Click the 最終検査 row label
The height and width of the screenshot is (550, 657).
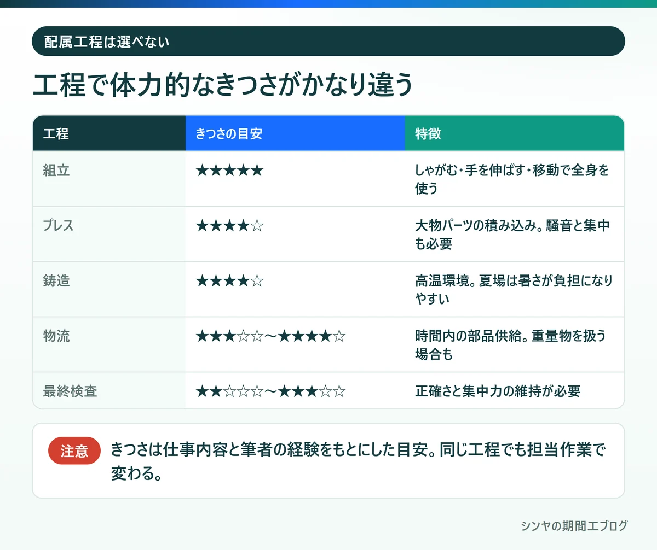[x=70, y=391]
